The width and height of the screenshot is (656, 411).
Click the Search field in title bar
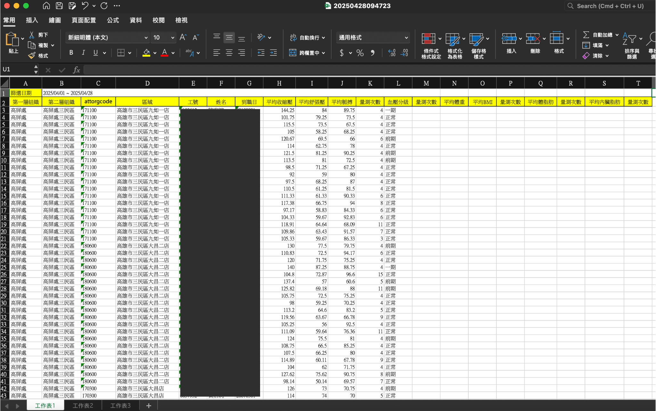609,6
